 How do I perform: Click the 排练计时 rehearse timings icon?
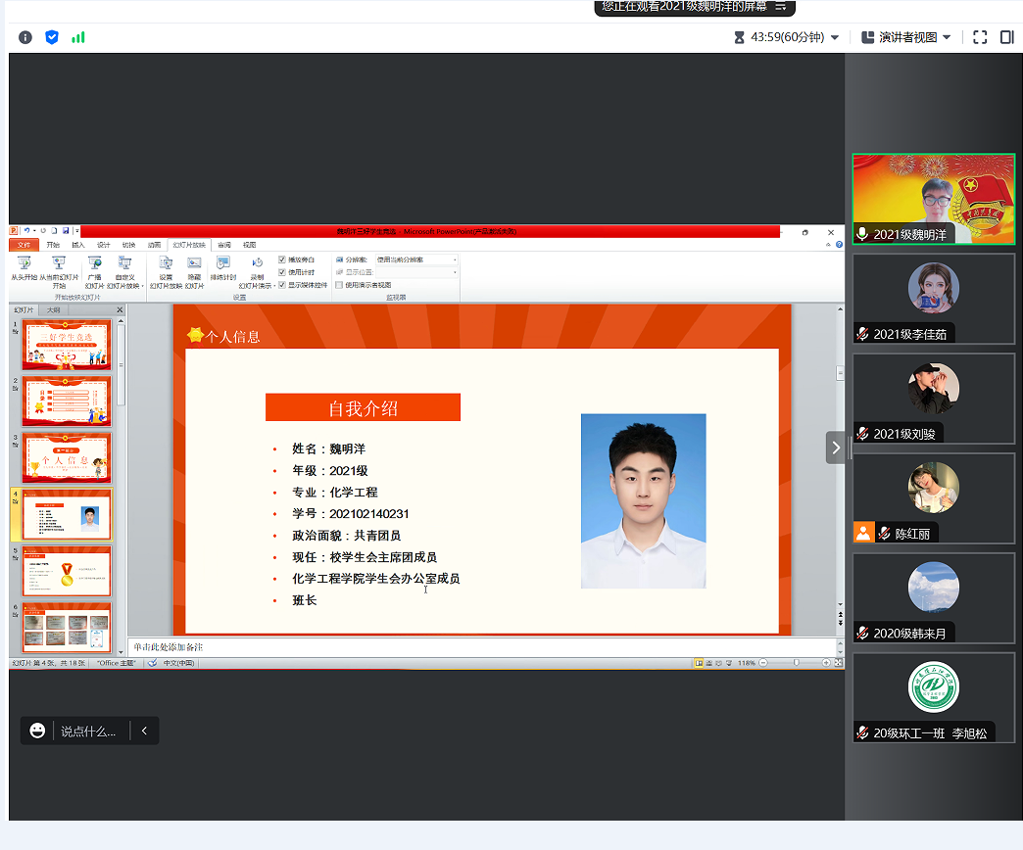[x=223, y=263]
